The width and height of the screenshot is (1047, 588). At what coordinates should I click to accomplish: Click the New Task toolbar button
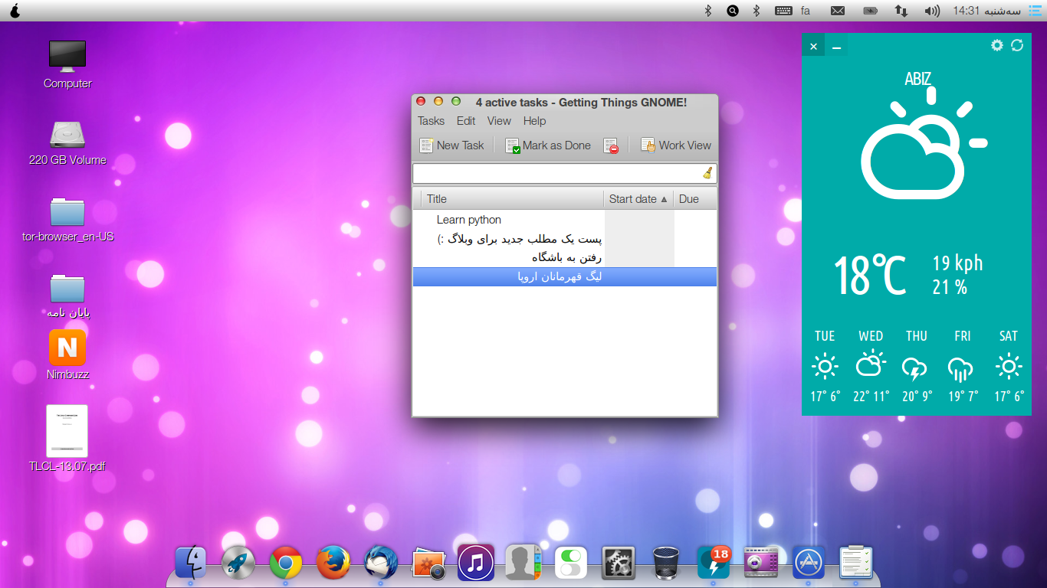click(x=452, y=145)
